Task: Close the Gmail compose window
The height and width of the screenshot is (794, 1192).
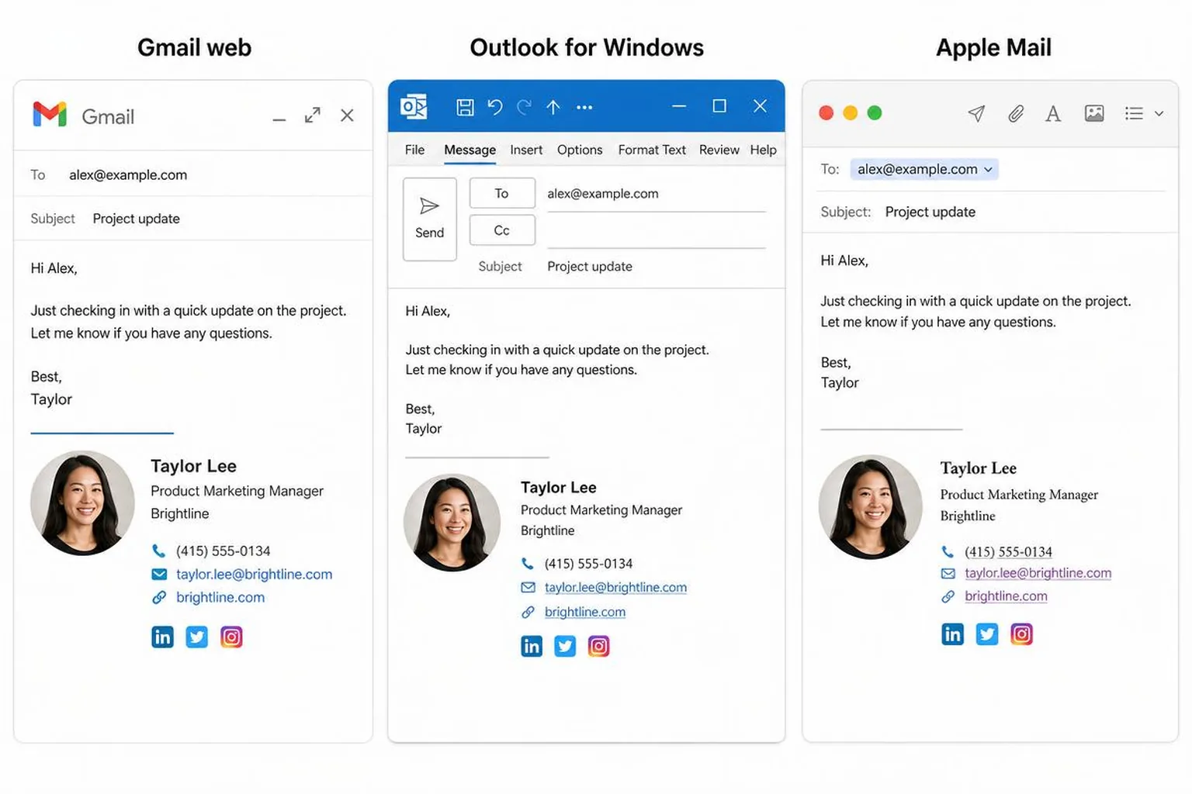Action: point(347,116)
